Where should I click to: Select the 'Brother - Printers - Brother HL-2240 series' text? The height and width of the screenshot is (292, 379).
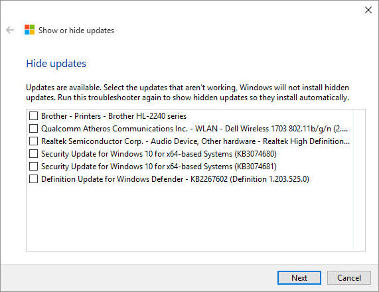[114, 116]
